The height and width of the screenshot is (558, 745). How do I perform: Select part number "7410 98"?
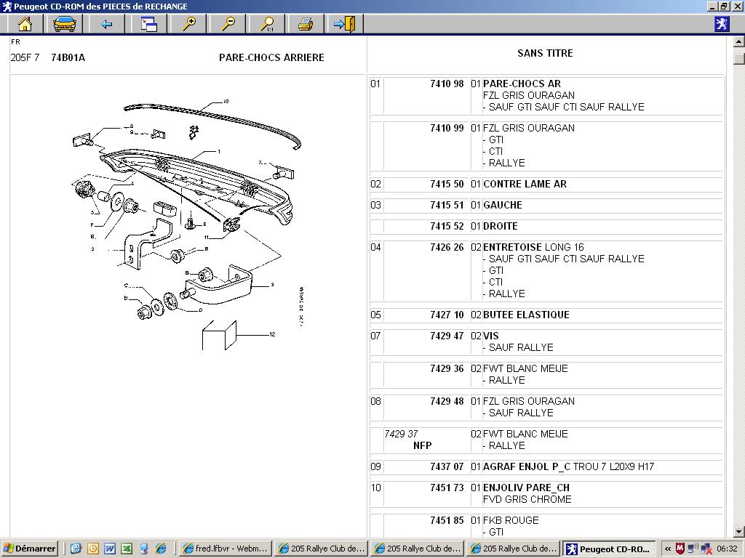click(447, 84)
